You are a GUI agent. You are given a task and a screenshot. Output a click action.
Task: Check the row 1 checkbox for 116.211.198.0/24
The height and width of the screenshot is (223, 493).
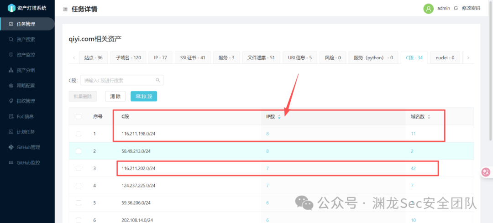(x=79, y=134)
